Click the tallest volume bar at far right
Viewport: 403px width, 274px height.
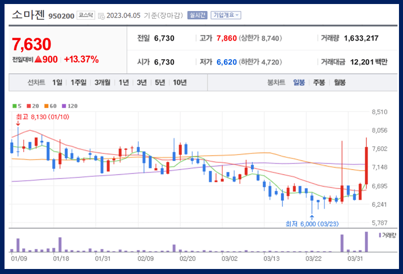click(366, 242)
